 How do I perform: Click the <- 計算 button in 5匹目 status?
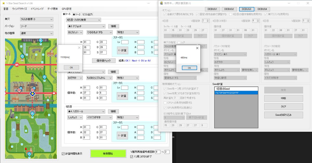point(122,135)
